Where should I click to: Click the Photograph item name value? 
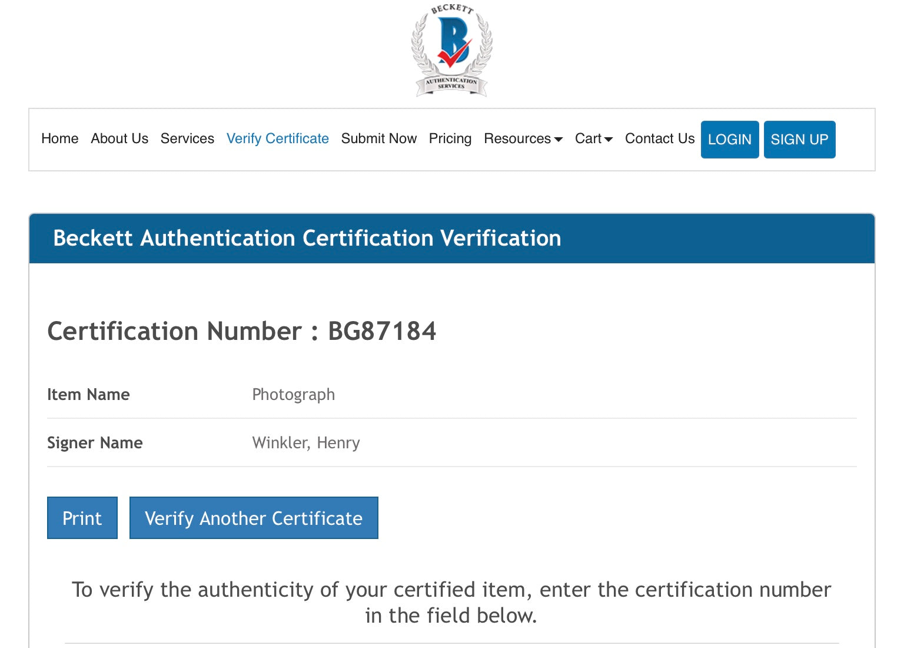point(294,395)
